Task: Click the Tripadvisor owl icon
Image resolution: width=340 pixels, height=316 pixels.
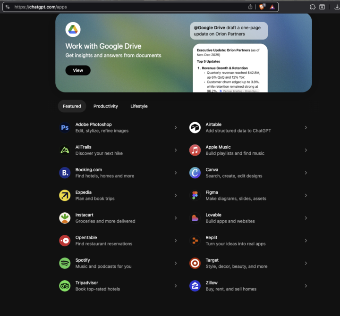Action: pyautogui.click(x=65, y=286)
